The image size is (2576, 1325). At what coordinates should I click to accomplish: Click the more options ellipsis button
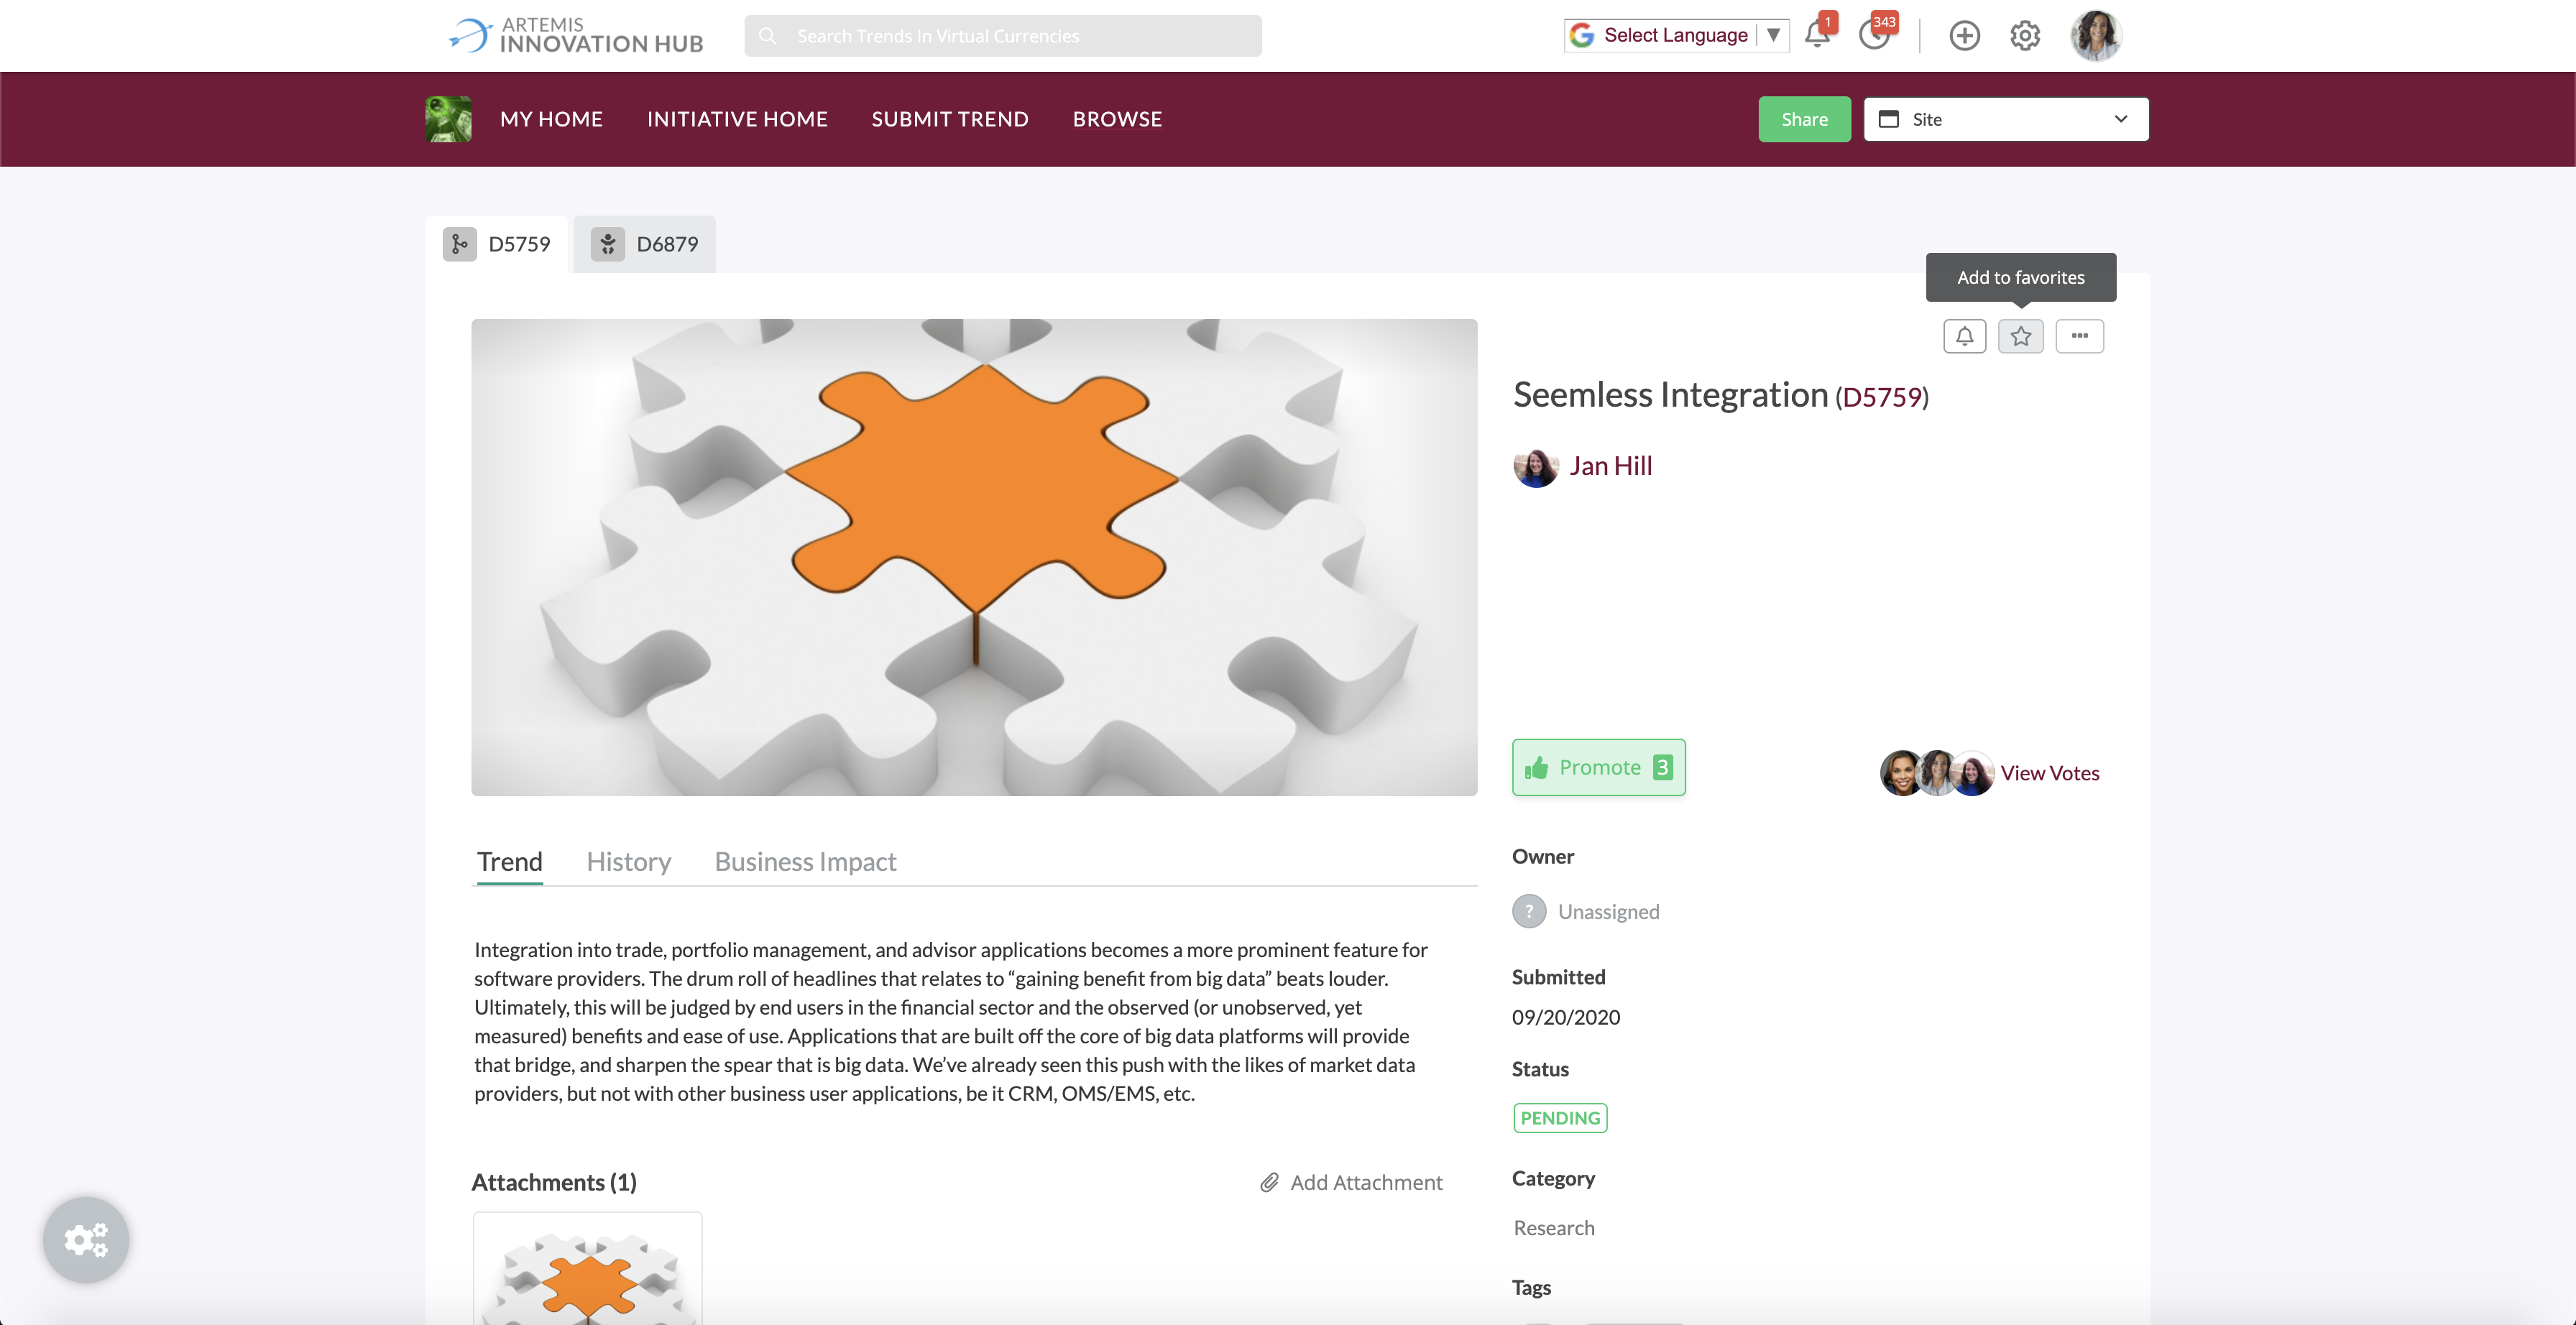(x=2080, y=336)
